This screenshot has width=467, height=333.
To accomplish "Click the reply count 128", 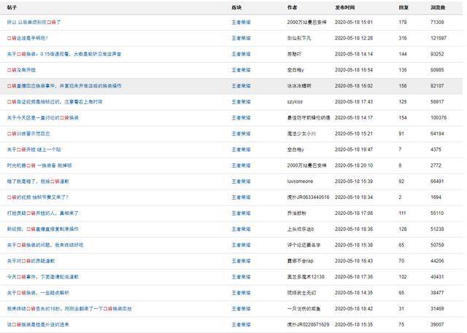I will (403, 229).
